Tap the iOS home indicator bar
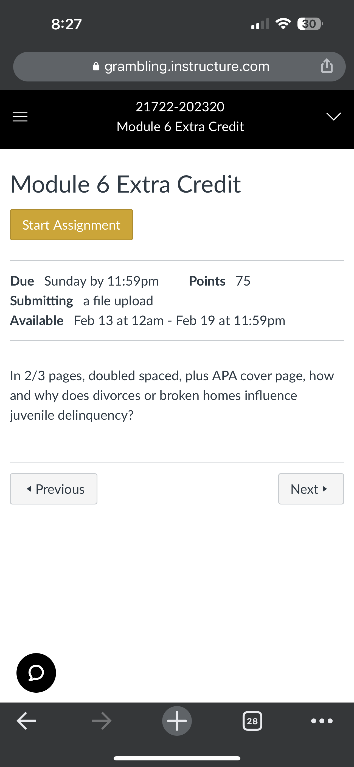Viewport: 354px width, 767px height. (177, 758)
